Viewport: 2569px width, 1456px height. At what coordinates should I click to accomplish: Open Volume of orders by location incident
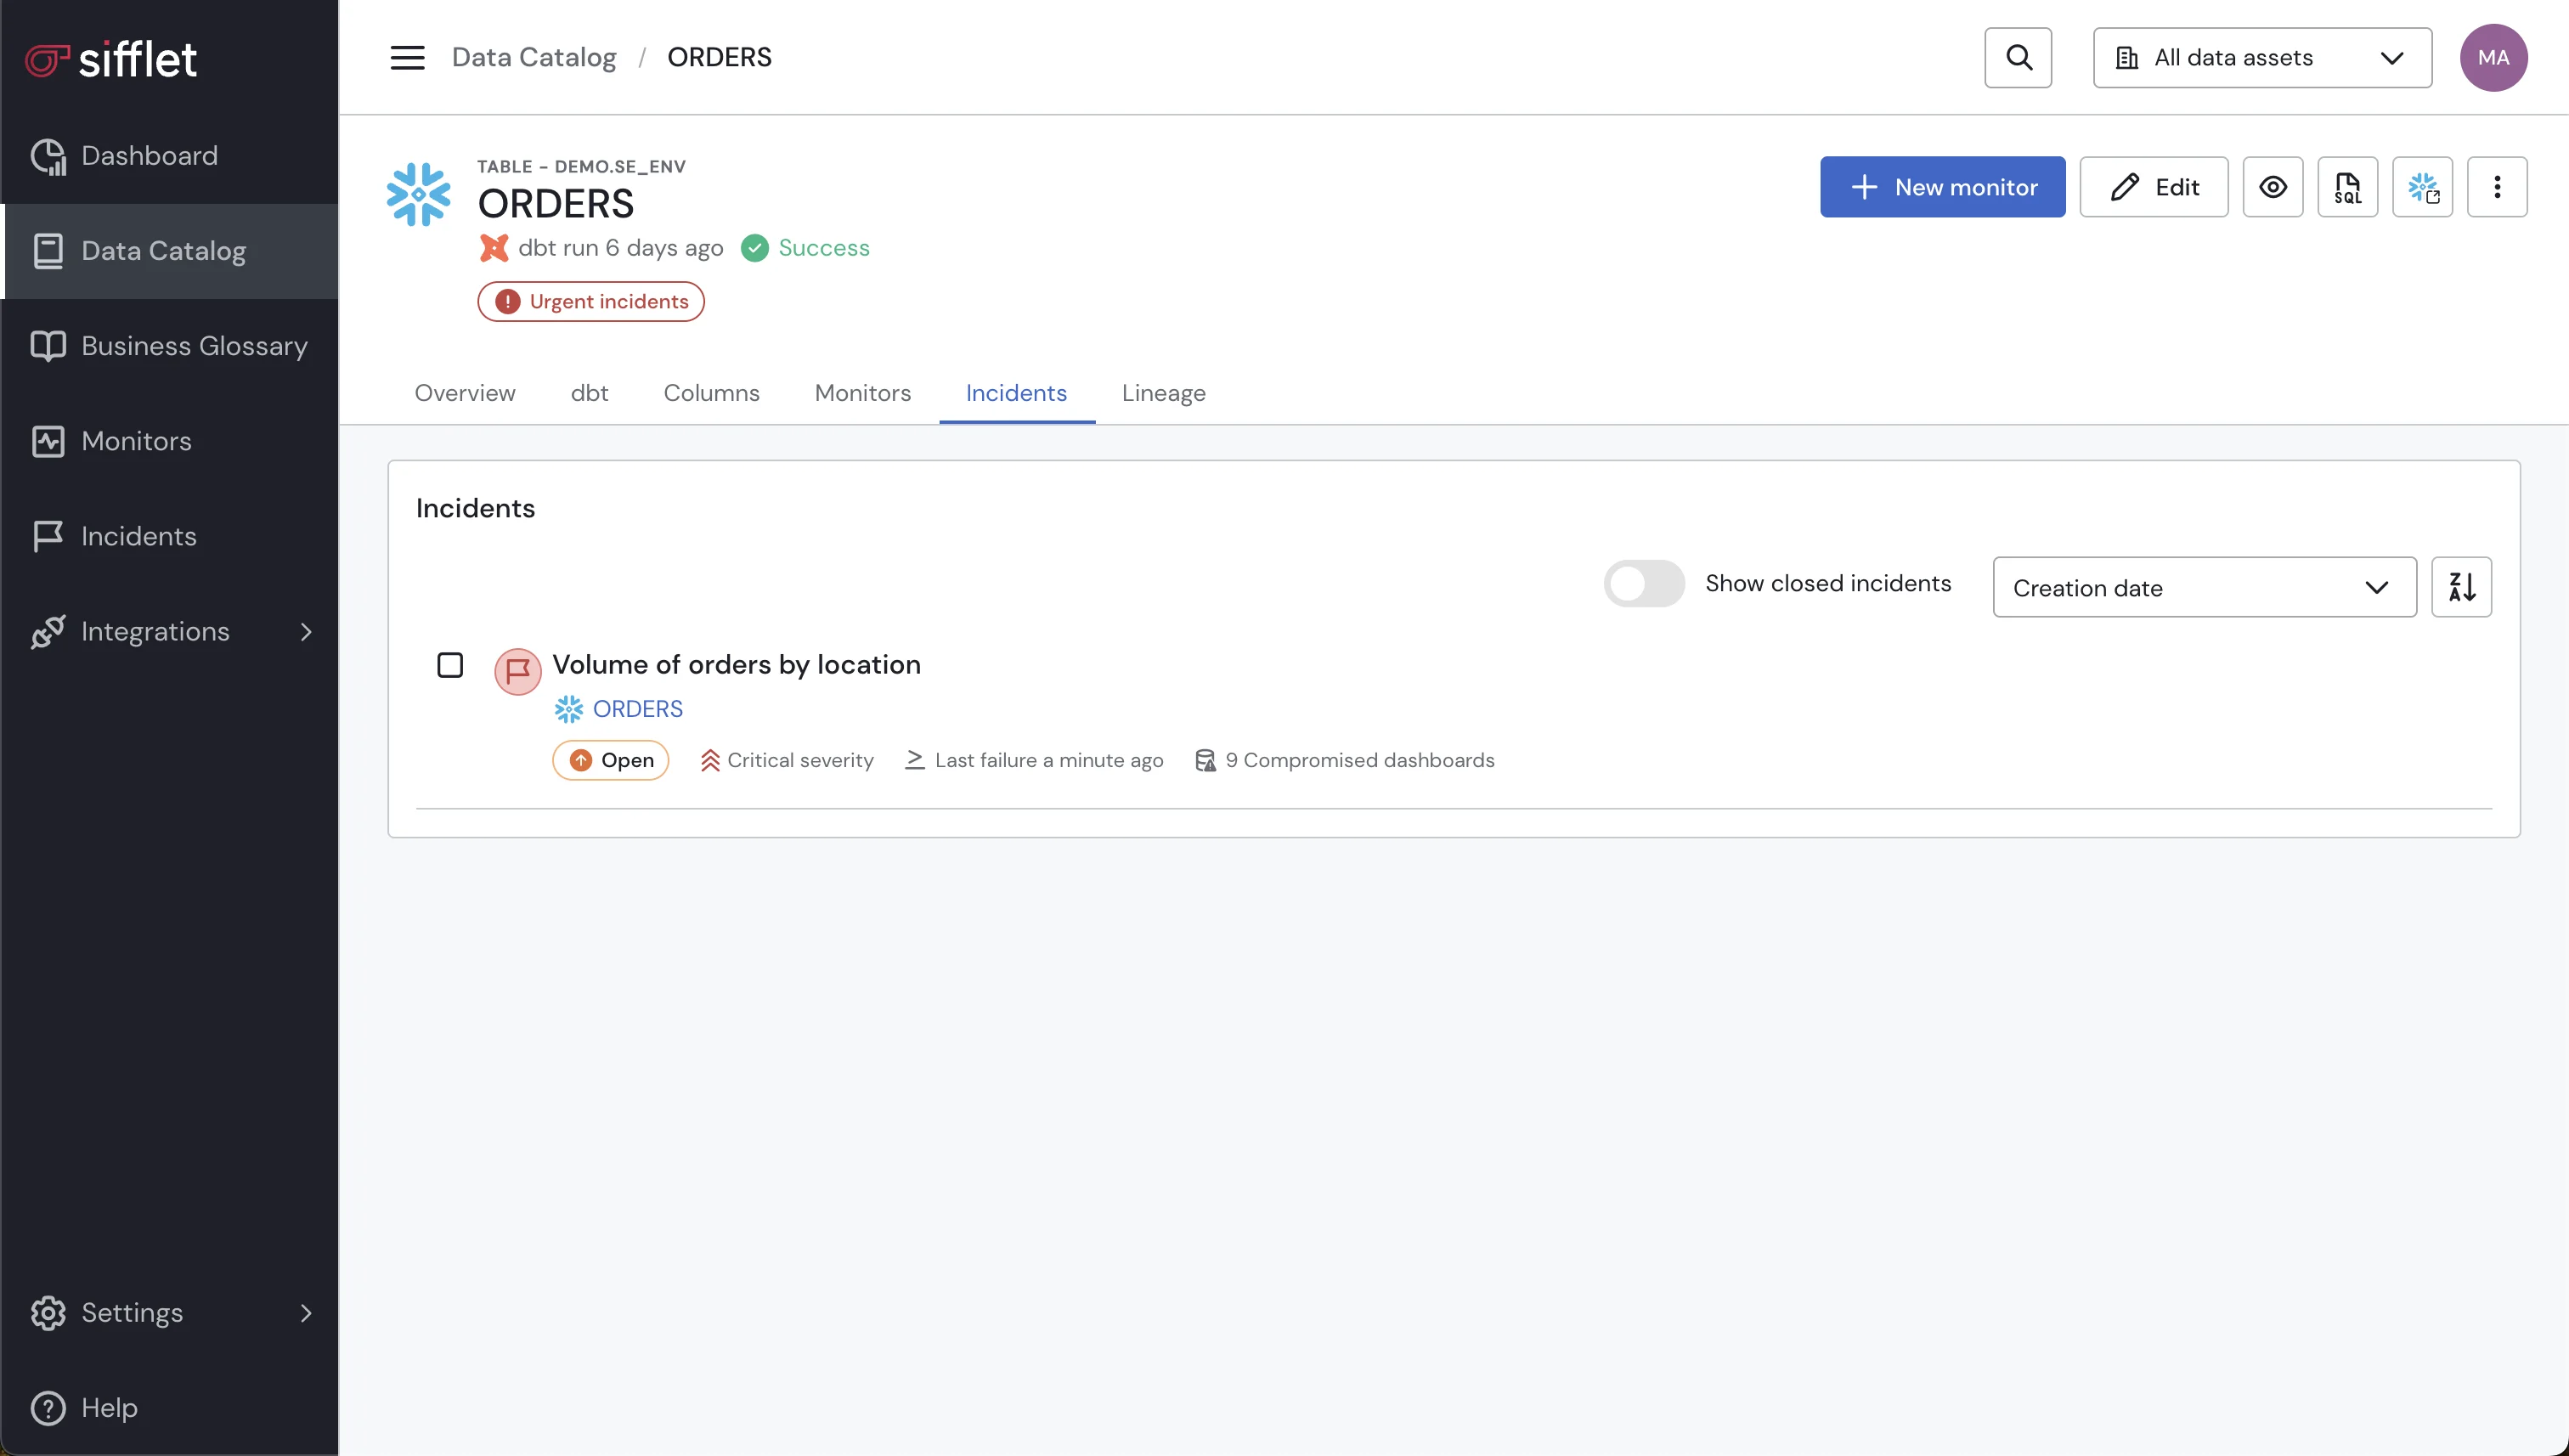pyautogui.click(x=737, y=665)
